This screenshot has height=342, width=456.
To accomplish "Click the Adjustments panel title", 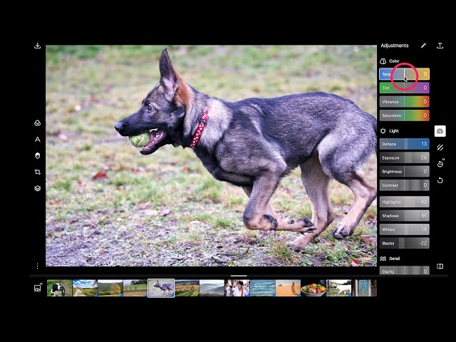I will [395, 46].
